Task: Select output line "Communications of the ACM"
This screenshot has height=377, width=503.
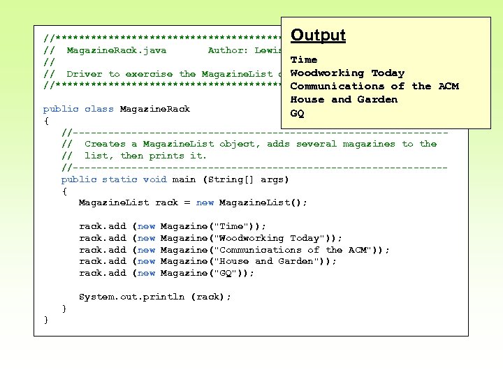Action: tap(374, 87)
